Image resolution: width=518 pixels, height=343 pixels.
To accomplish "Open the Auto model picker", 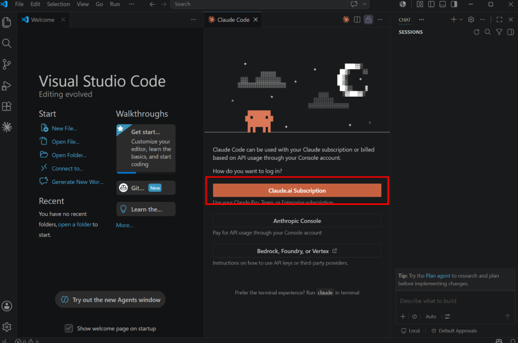I will (x=431, y=316).
